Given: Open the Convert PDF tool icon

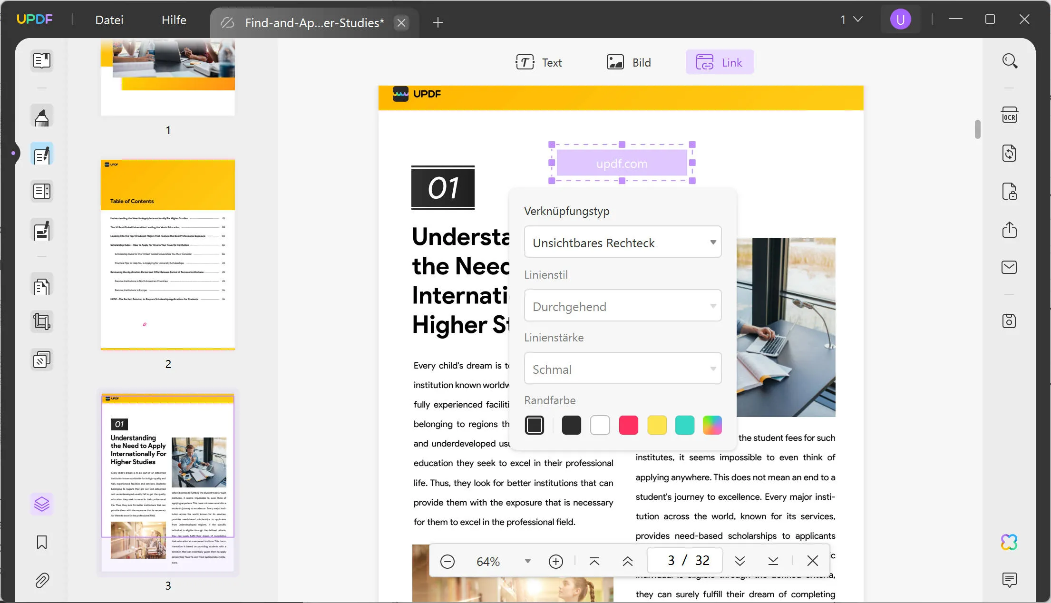Looking at the screenshot, I should (x=1009, y=154).
